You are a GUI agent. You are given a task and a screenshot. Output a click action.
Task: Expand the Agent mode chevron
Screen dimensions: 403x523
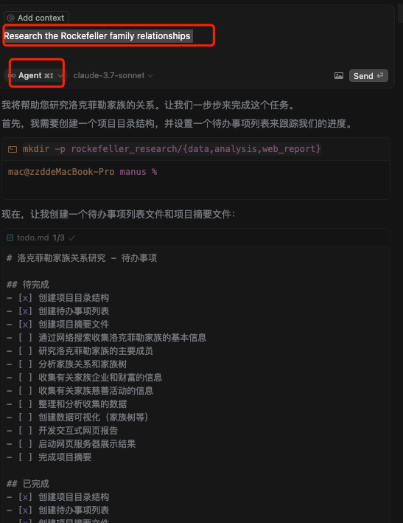[x=60, y=76]
